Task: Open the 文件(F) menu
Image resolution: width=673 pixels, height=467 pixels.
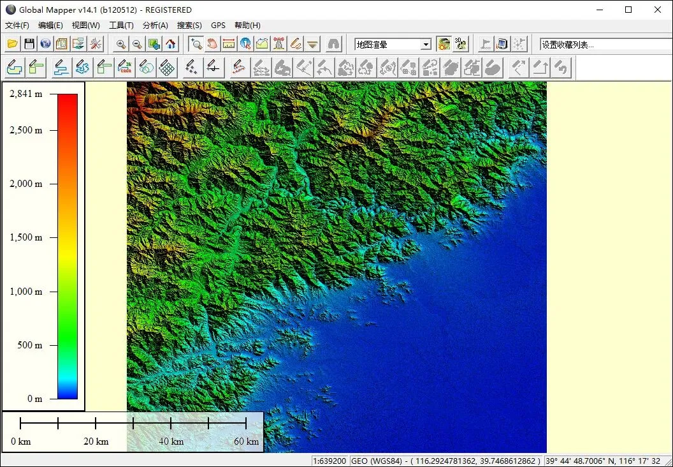Action: pos(17,26)
